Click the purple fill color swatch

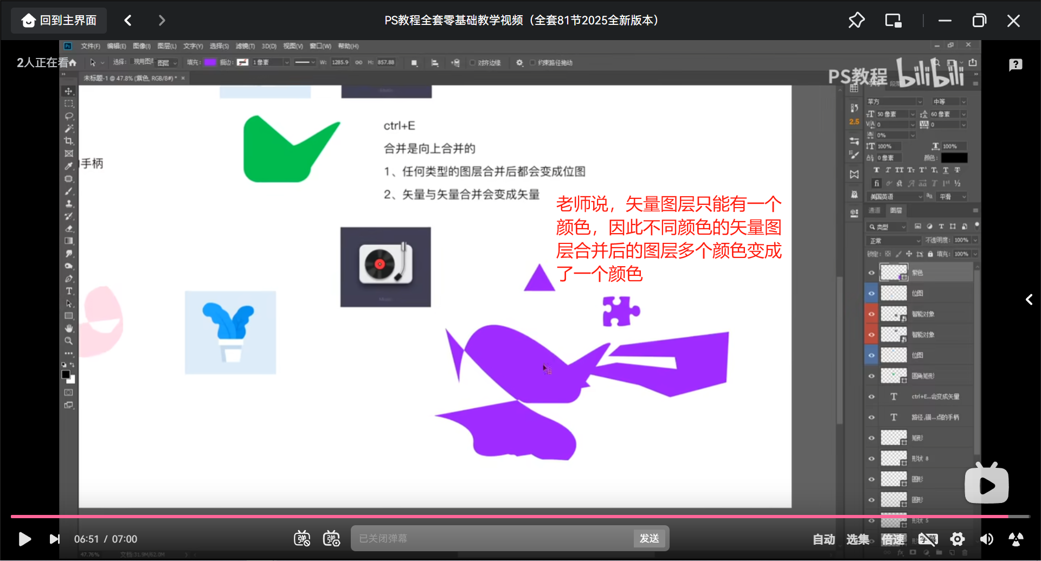(210, 62)
